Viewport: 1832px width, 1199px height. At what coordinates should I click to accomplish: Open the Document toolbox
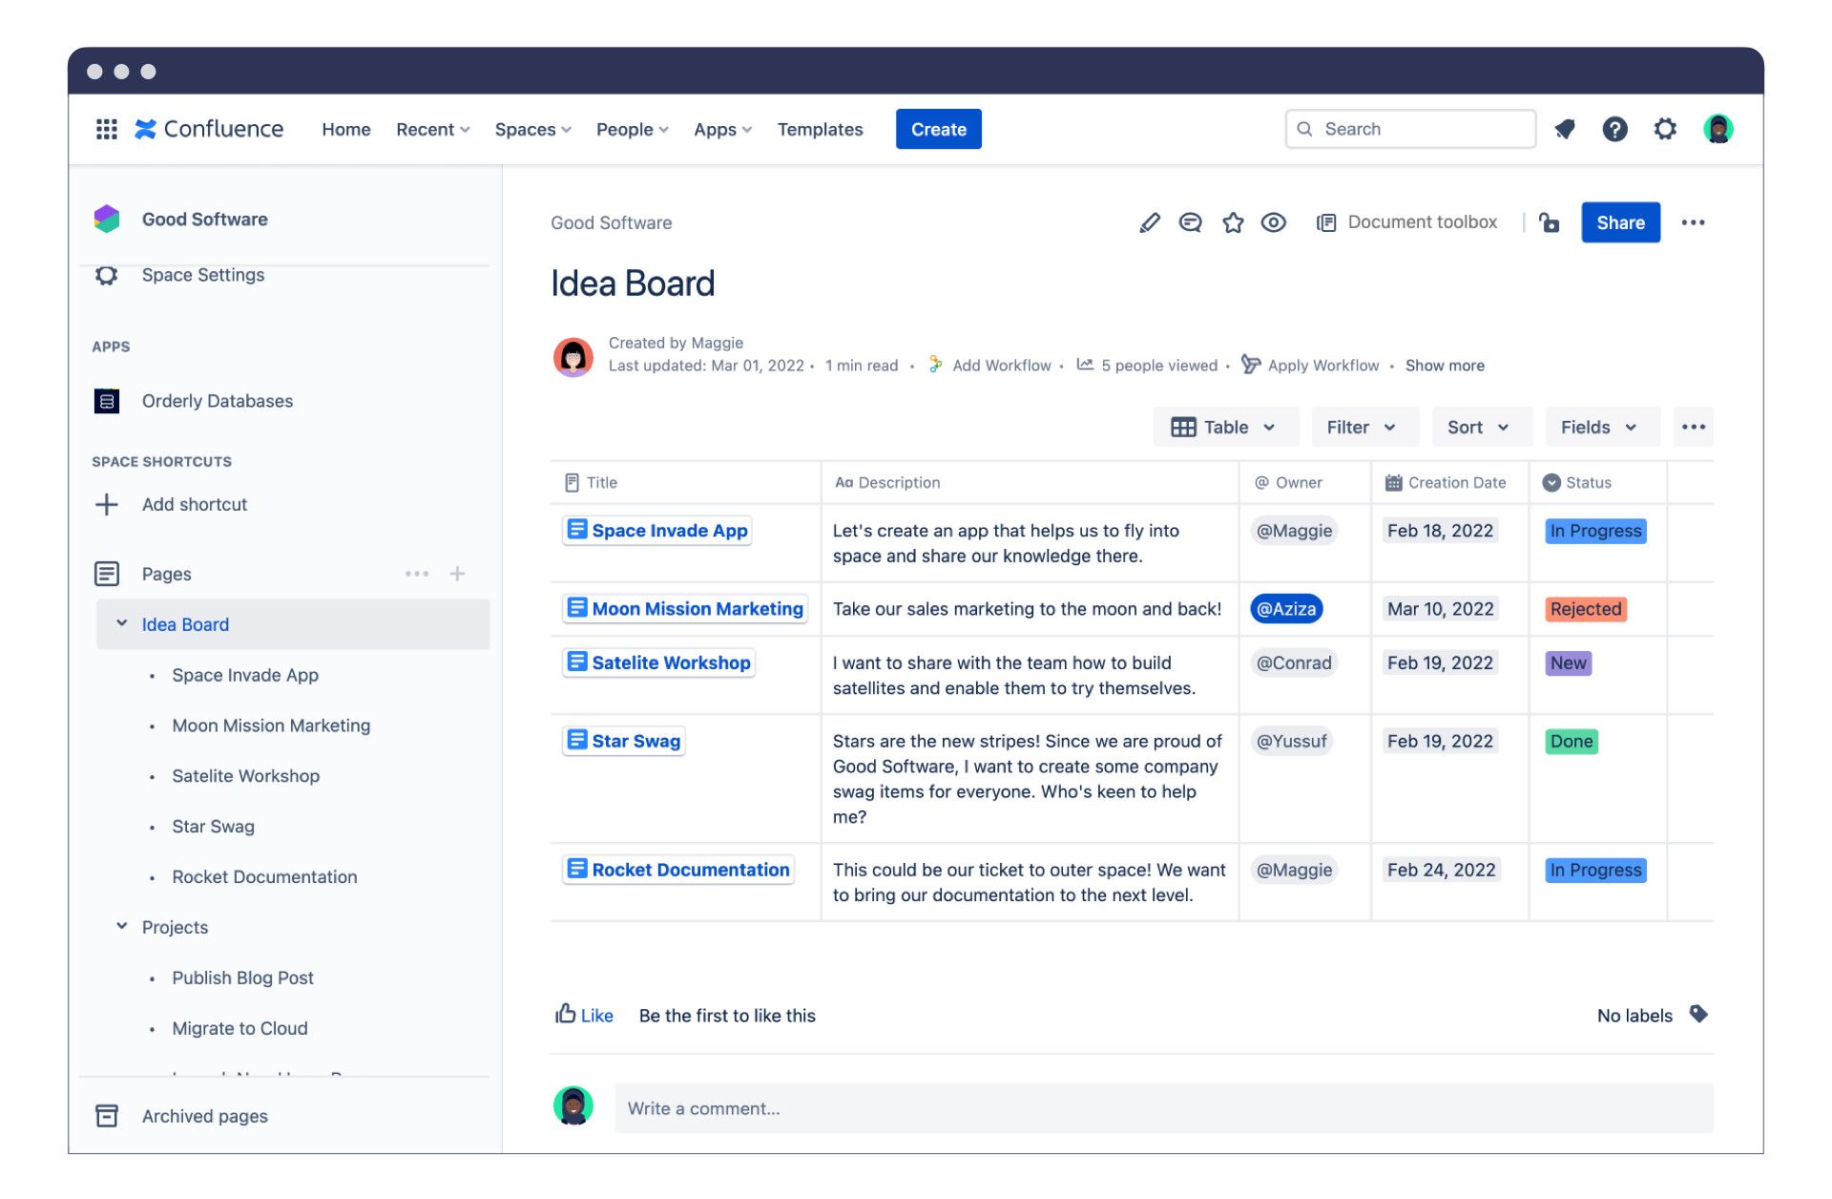(x=1407, y=222)
